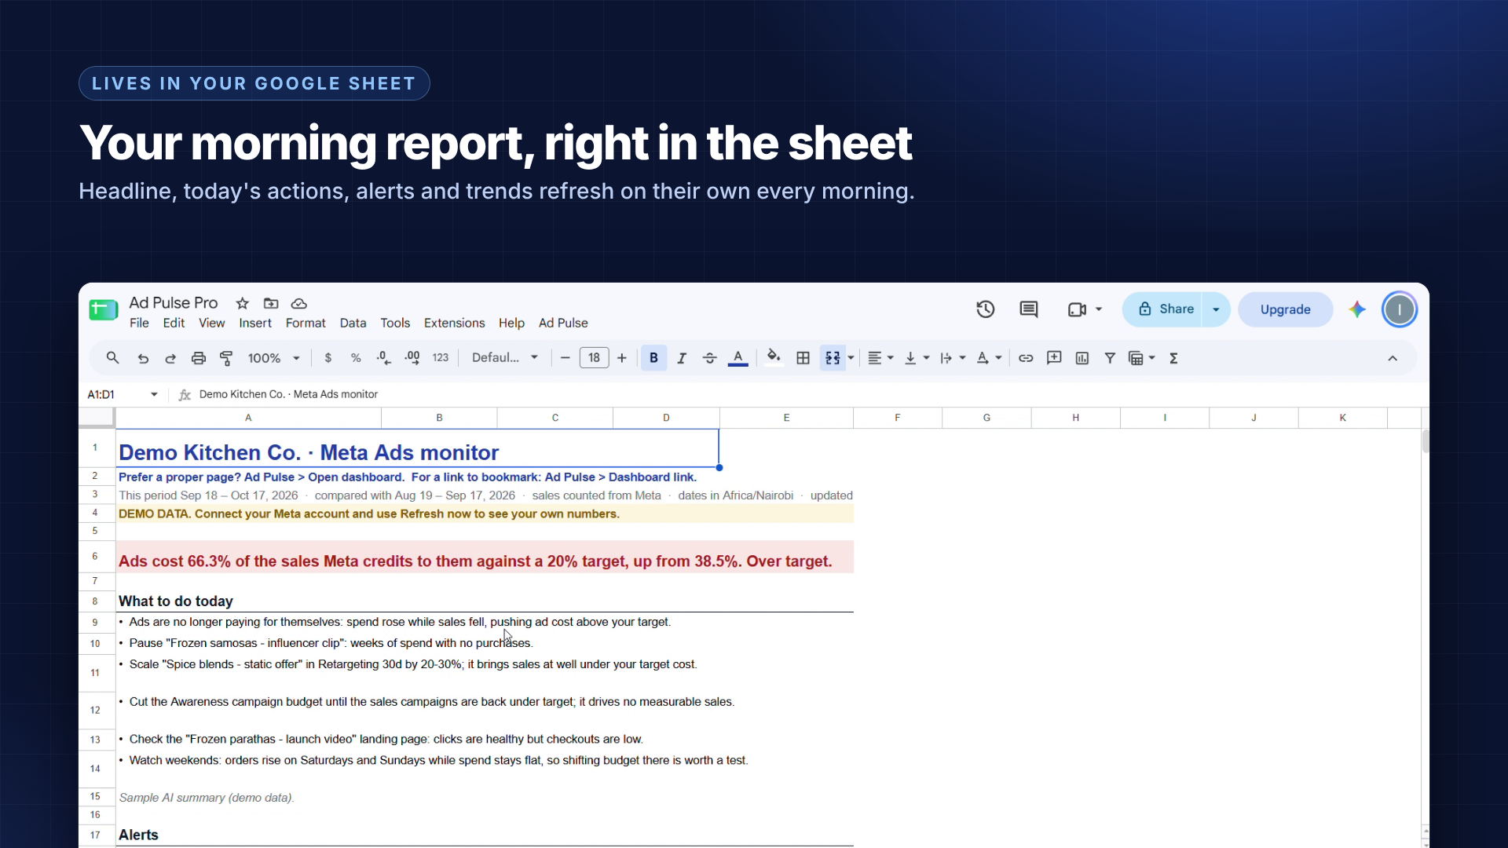The image size is (1508, 848).
Task: Toggle merge cells button
Action: 833,358
